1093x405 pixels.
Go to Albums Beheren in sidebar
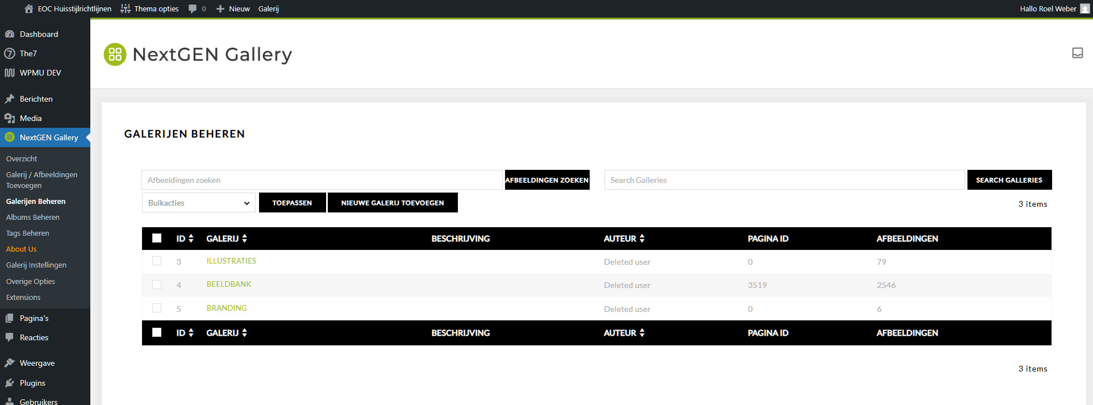33,217
